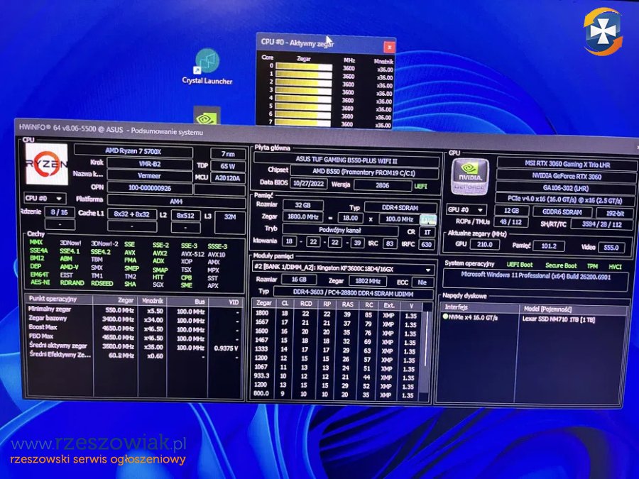Click the Interfejs column header in drives list
Image resolution: width=639 pixels, height=479 pixels.
(x=457, y=307)
